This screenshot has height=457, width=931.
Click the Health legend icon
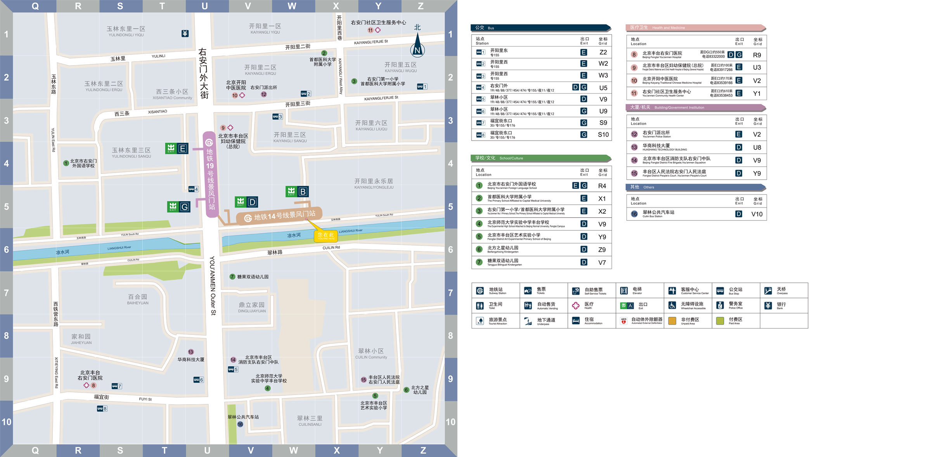(576, 306)
